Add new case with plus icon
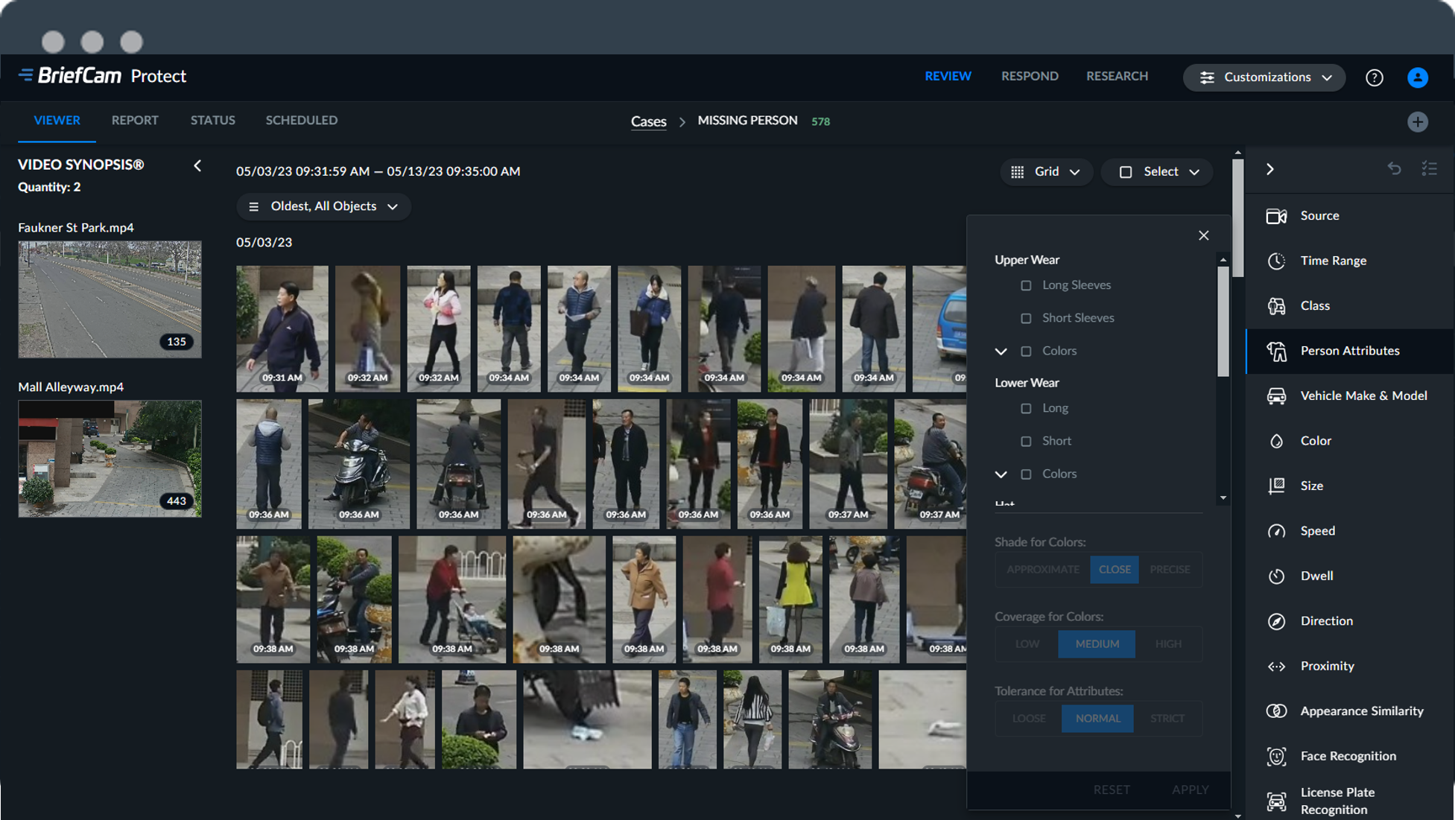The image size is (1455, 820). click(x=1417, y=121)
